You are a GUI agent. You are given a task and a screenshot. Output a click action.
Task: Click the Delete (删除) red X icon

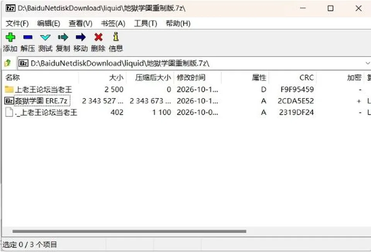(x=99, y=37)
